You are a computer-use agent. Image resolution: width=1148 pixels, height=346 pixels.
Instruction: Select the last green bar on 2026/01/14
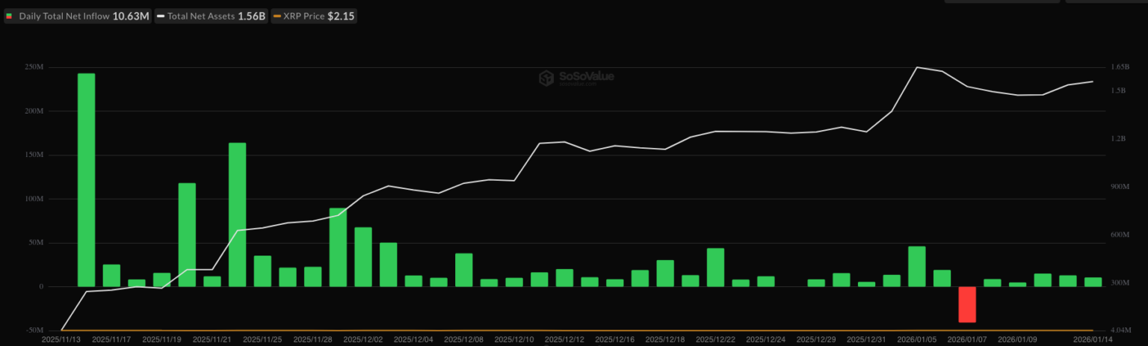(1093, 282)
